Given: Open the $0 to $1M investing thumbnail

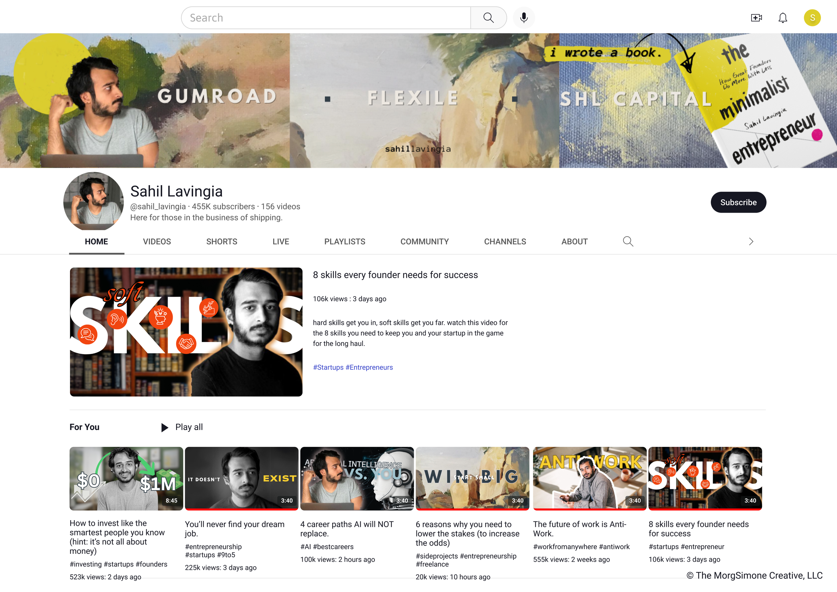Looking at the screenshot, I should coord(126,478).
